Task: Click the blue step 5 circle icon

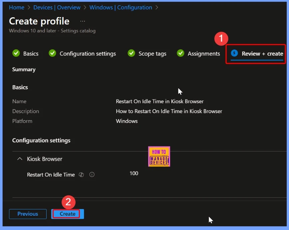Action: click(x=234, y=53)
